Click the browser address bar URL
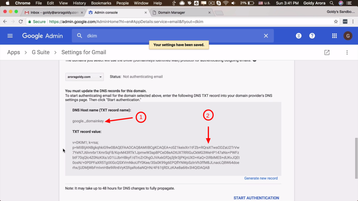This screenshot has height=201, width=358. pyautogui.click(x=126, y=22)
